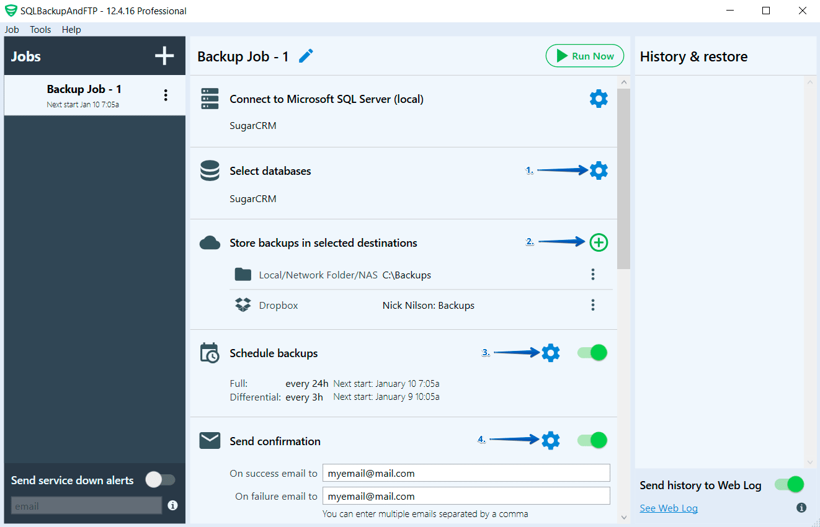Click the envelope Send confirmation icon
The height and width of the screenshot is (527, 820).
pyautogui.click(x=210, y=441)
